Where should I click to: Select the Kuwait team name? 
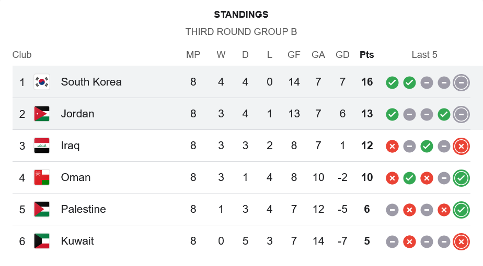pyautogui.click(x=77, y=241)
